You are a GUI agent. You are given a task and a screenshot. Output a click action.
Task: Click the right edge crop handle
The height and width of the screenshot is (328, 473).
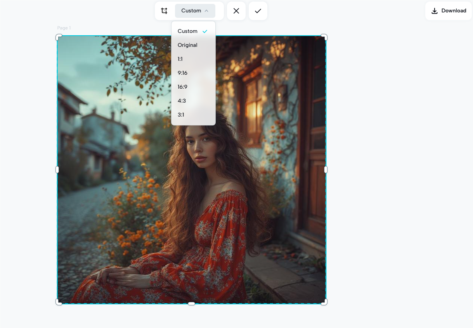pyautogui.click(x=325, y=169)
